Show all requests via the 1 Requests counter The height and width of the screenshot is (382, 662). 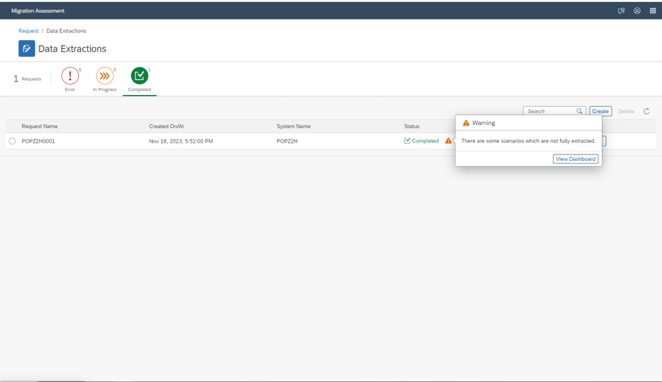[28, 79]
